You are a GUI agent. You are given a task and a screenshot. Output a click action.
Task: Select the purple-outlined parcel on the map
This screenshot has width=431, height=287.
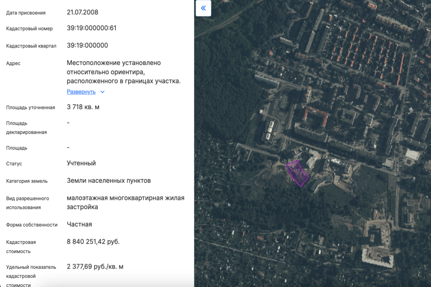297,173
